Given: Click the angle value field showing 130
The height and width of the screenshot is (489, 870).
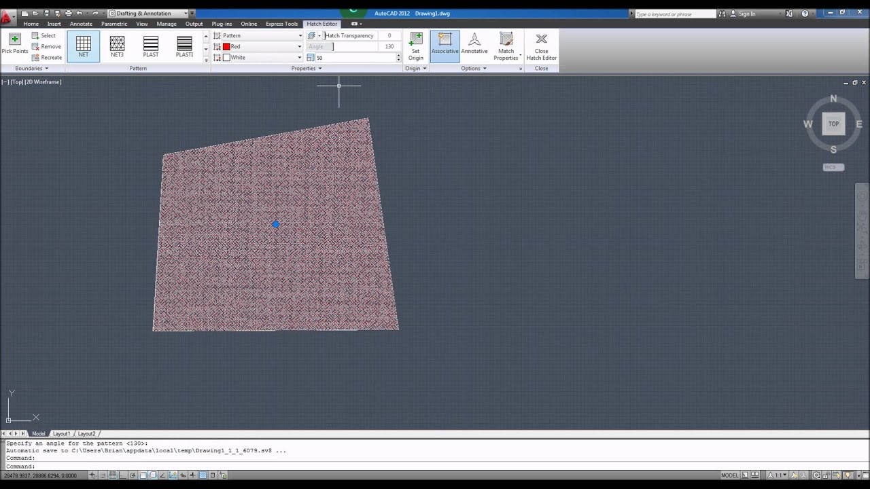Looking at the screenshot, I should 389,46.
